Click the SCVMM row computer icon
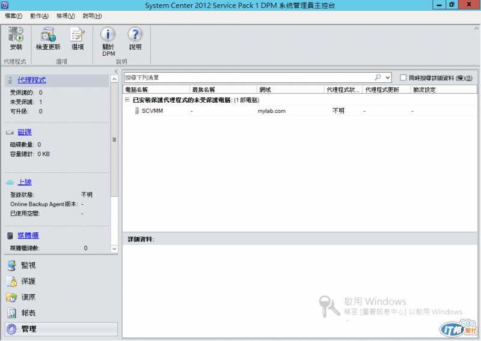Image resolution: width=481 pixels, height=341 pixels. pyautogui.click(x=137, y=111)
